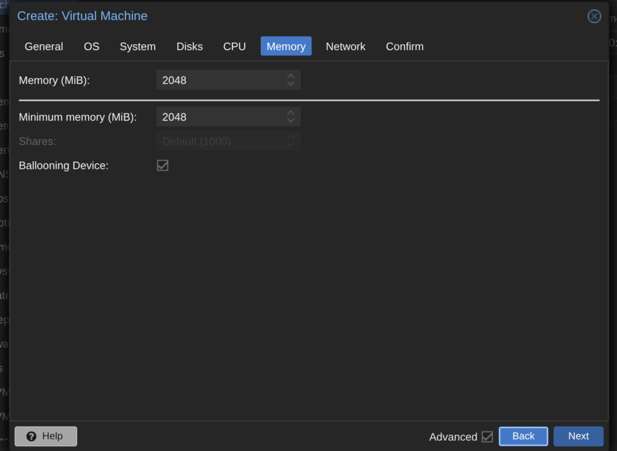Image resolution: width=617 pixels, height=451 pixels.
Task: Click the active Memory tab
Action: [286, 46]
